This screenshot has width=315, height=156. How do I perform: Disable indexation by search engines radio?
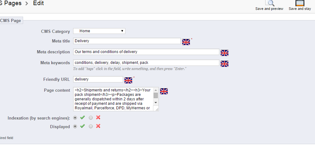(91, 118)
